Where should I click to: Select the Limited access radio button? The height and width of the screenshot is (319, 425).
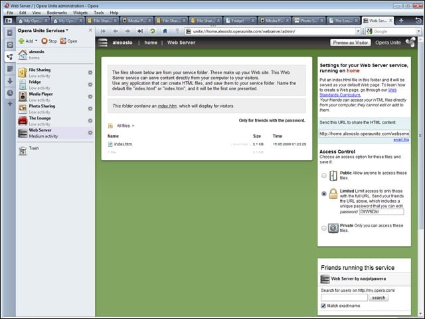323,193
